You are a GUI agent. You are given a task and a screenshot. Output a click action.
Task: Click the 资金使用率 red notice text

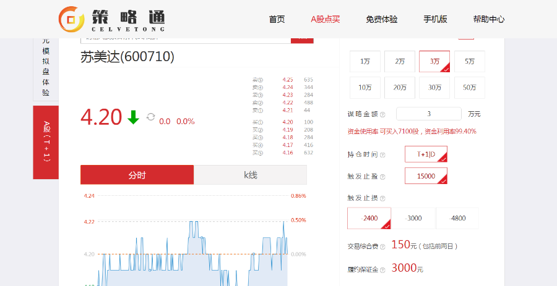412,132
